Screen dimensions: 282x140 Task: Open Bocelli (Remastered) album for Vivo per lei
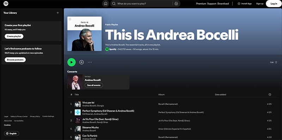(x=168, y=104)
